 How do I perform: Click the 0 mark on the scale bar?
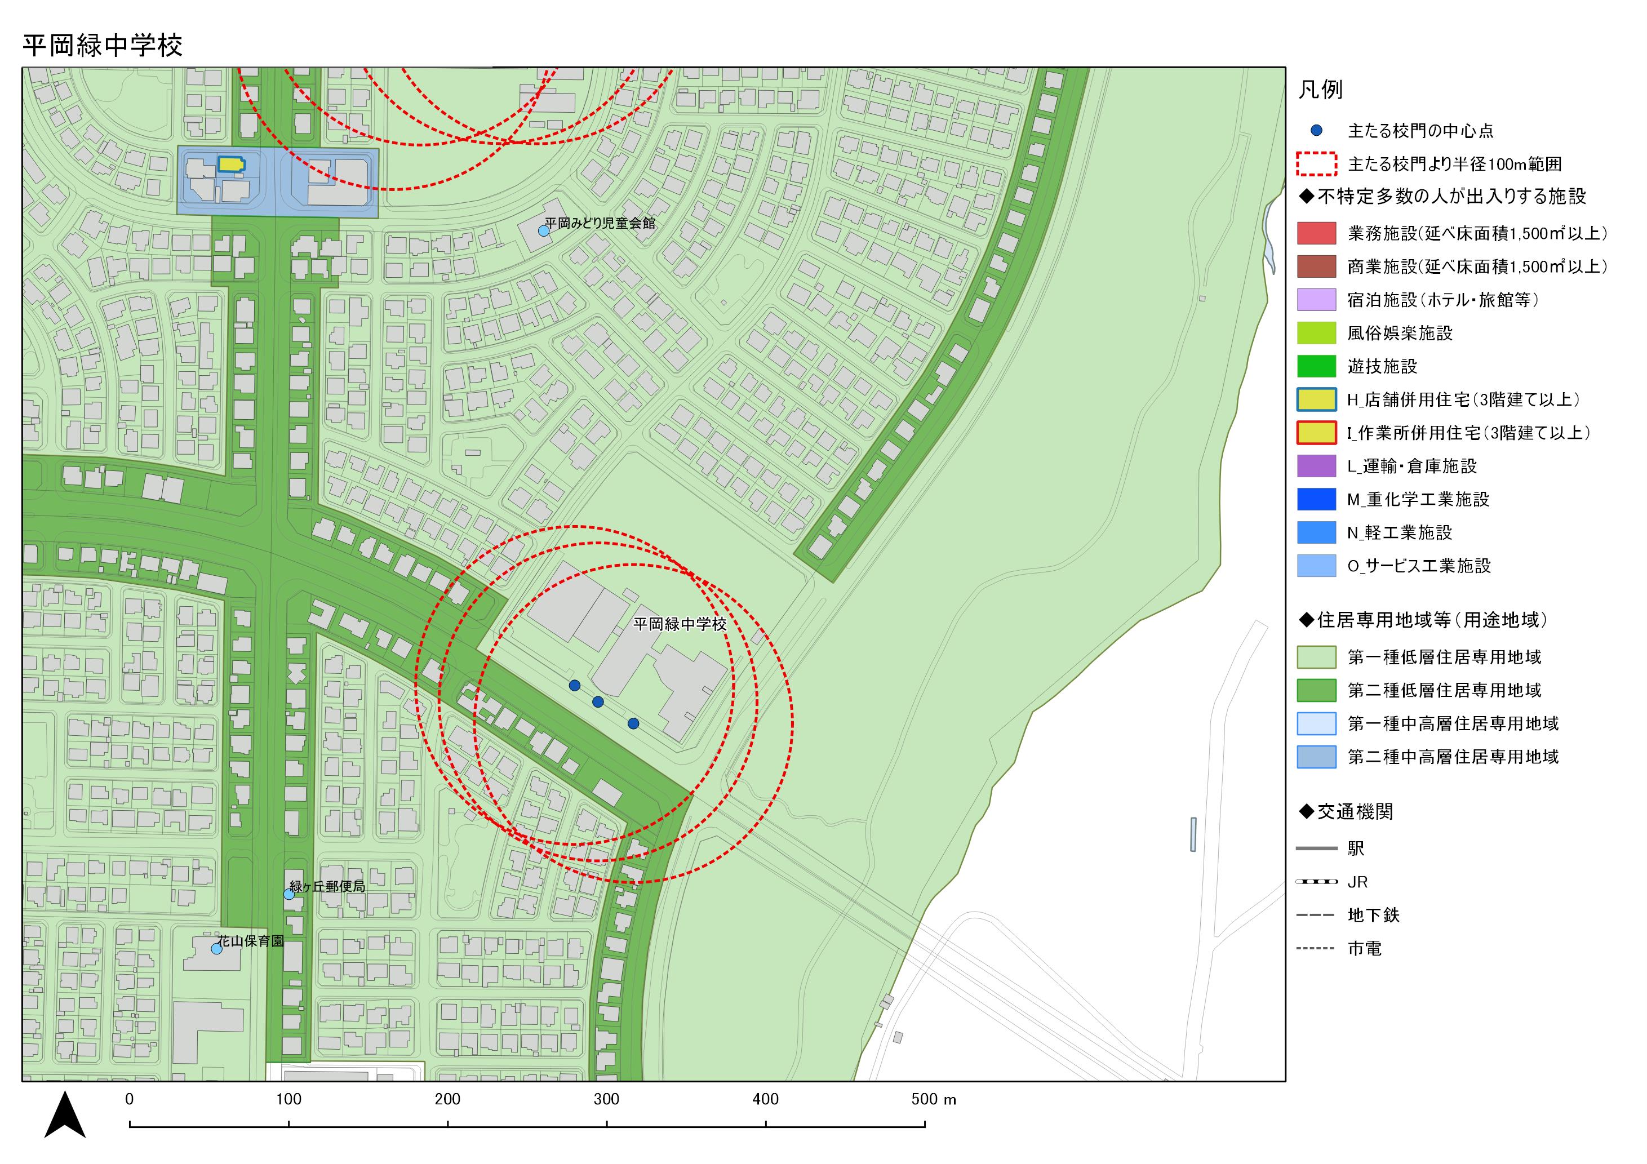129,1099
